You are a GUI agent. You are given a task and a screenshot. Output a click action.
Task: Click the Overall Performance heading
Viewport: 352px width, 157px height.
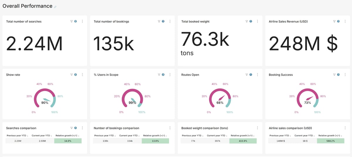[27, 6]
